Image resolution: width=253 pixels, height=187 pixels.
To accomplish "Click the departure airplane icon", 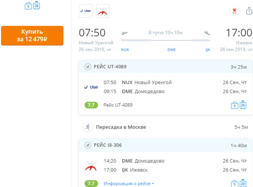I will 124,33.
